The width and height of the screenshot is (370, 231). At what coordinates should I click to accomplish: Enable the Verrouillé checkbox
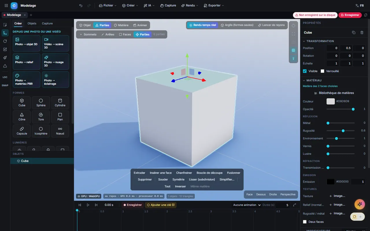pos(323,71)
